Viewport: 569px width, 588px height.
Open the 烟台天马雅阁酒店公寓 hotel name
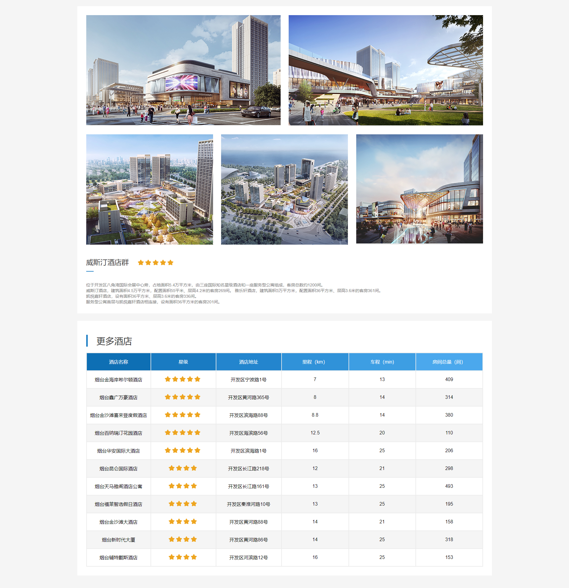click(x=119, y=486)
